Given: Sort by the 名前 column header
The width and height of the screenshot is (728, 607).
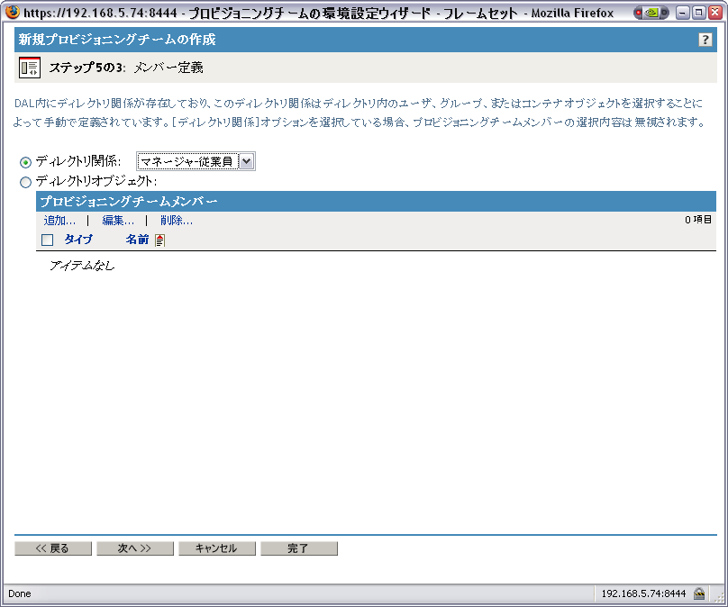Looking at the screenshot, I should pos(138,240).
